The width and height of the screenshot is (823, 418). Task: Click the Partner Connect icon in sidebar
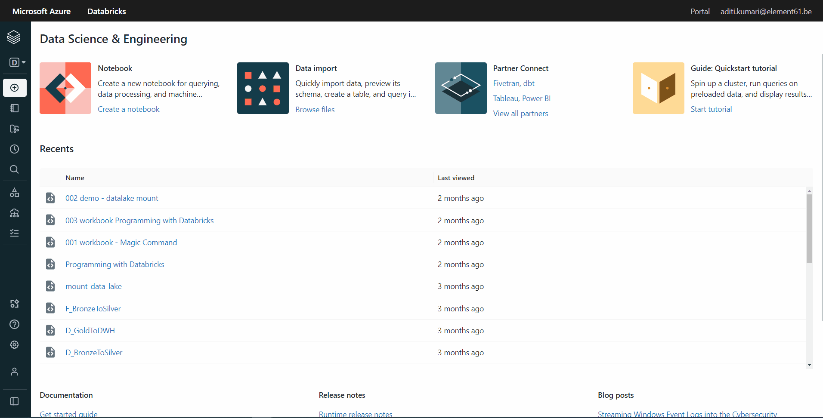point(14,304)
